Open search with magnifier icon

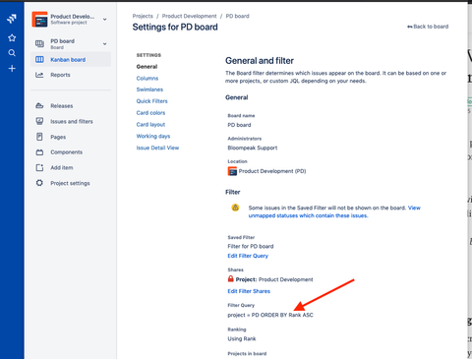pyautogui.click(x=12, y=53)
